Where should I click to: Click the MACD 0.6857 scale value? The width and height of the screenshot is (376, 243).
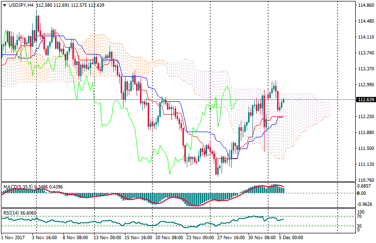pyautogui.click(x=363, y=186)
